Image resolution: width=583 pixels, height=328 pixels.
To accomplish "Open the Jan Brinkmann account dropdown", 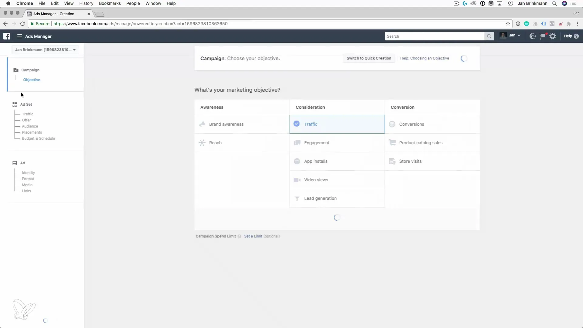I will (45, 50).
